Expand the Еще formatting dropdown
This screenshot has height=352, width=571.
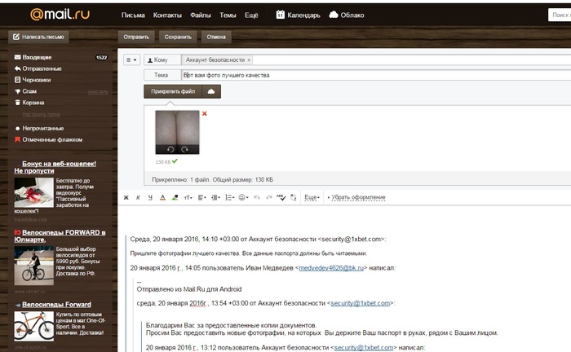coord(312,197)
